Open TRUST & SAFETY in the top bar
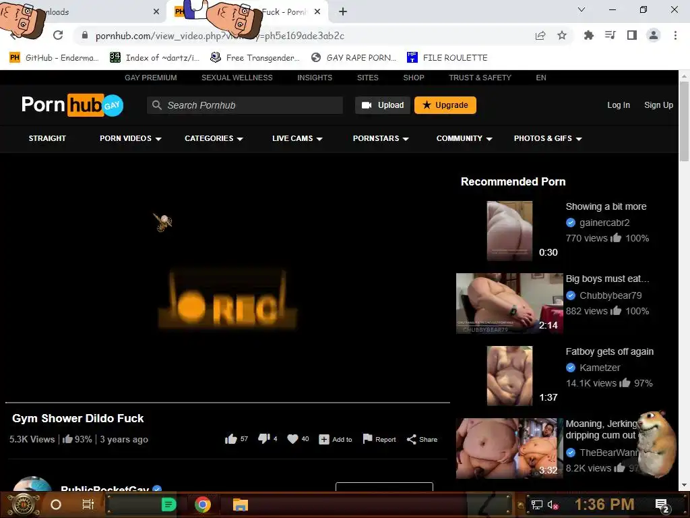Screen dimensions: 690x518 tap(480, 78)
